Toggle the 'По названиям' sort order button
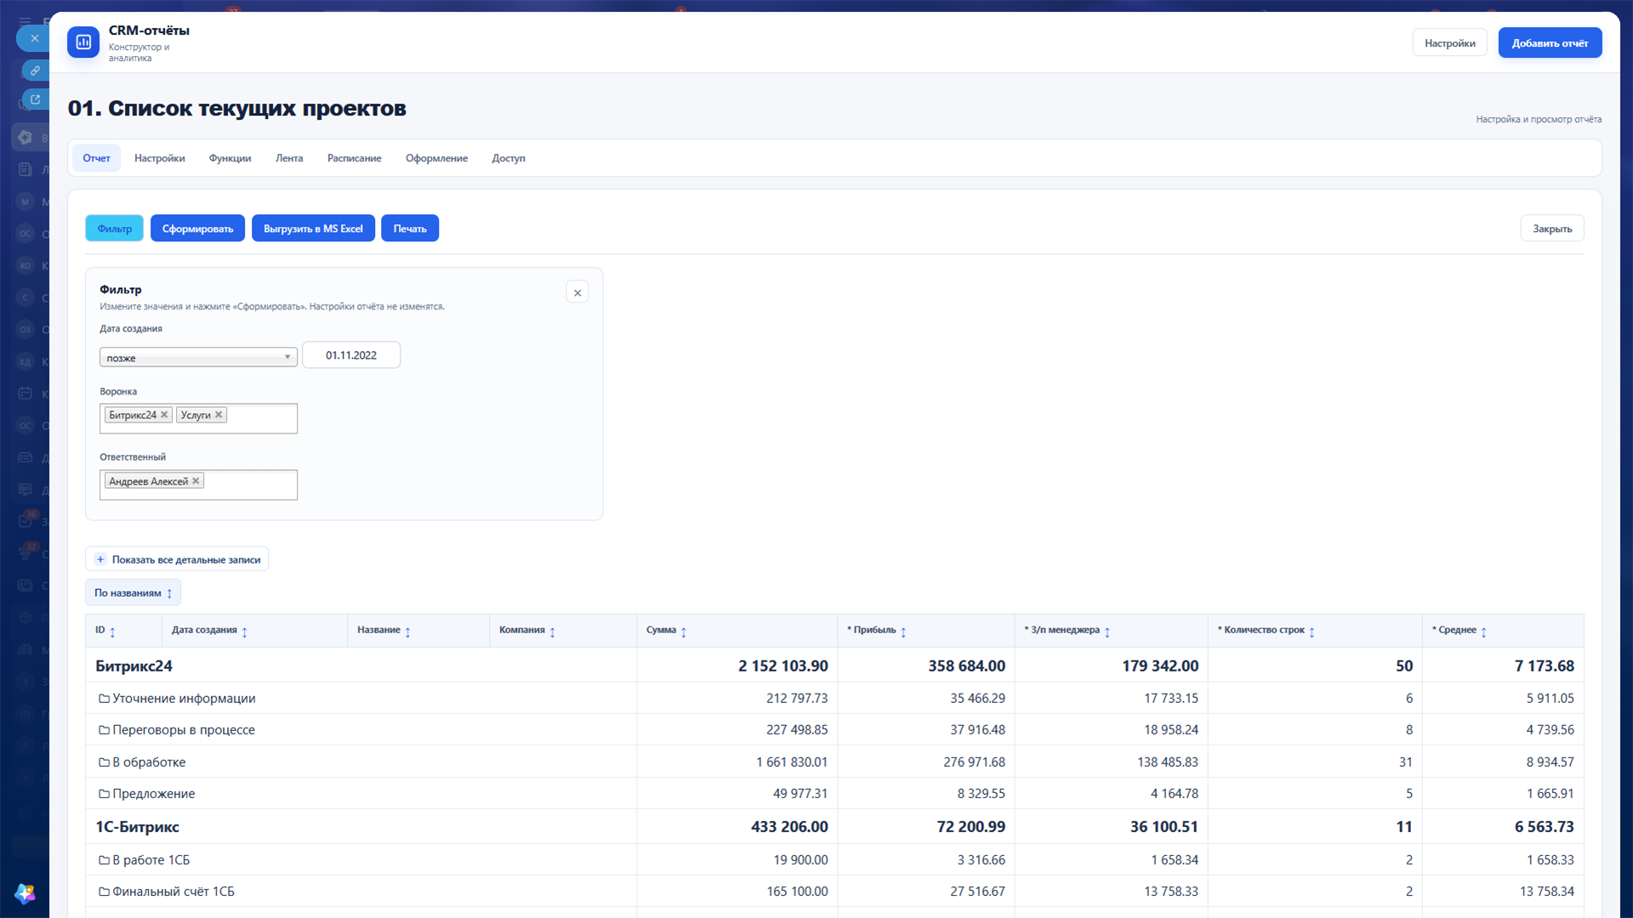Screen dimensions: 1633x918 pos(133,592)
